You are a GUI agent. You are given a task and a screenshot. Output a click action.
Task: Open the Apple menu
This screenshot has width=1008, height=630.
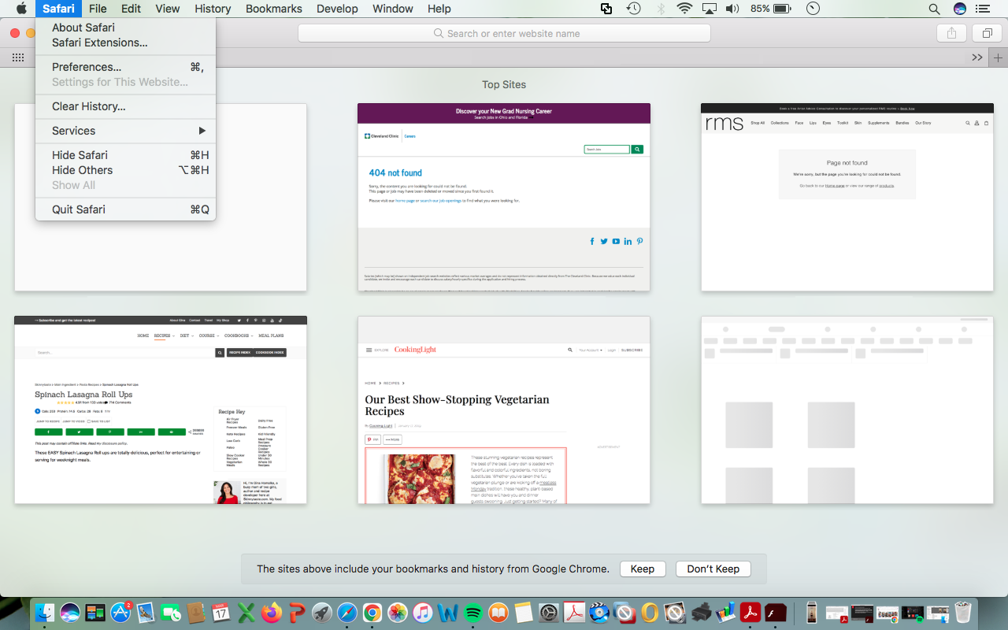coord(21,9)
